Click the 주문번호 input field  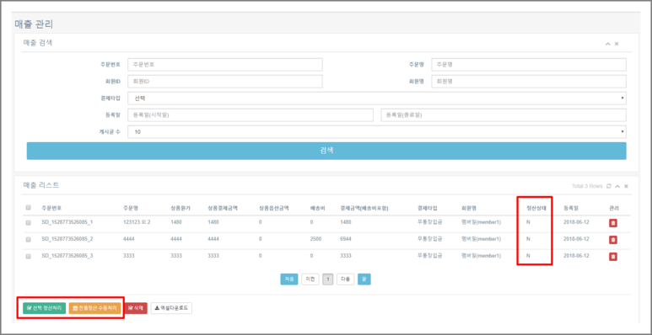225,65
